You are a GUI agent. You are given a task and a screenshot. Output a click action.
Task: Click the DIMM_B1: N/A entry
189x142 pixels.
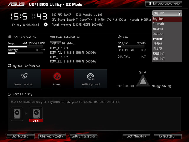(59, 57)
